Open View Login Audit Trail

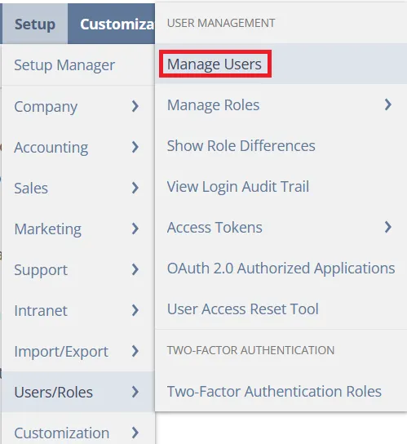click(x=238, y=187)
